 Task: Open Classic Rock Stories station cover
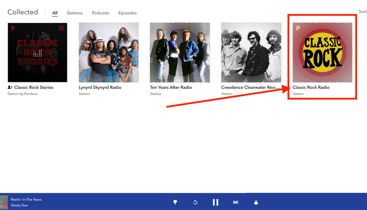(x=37, y=52)
